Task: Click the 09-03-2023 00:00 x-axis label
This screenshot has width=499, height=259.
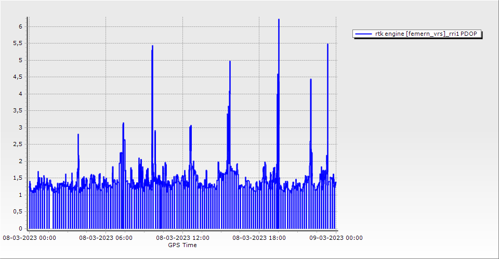Action: pos(336,238)
